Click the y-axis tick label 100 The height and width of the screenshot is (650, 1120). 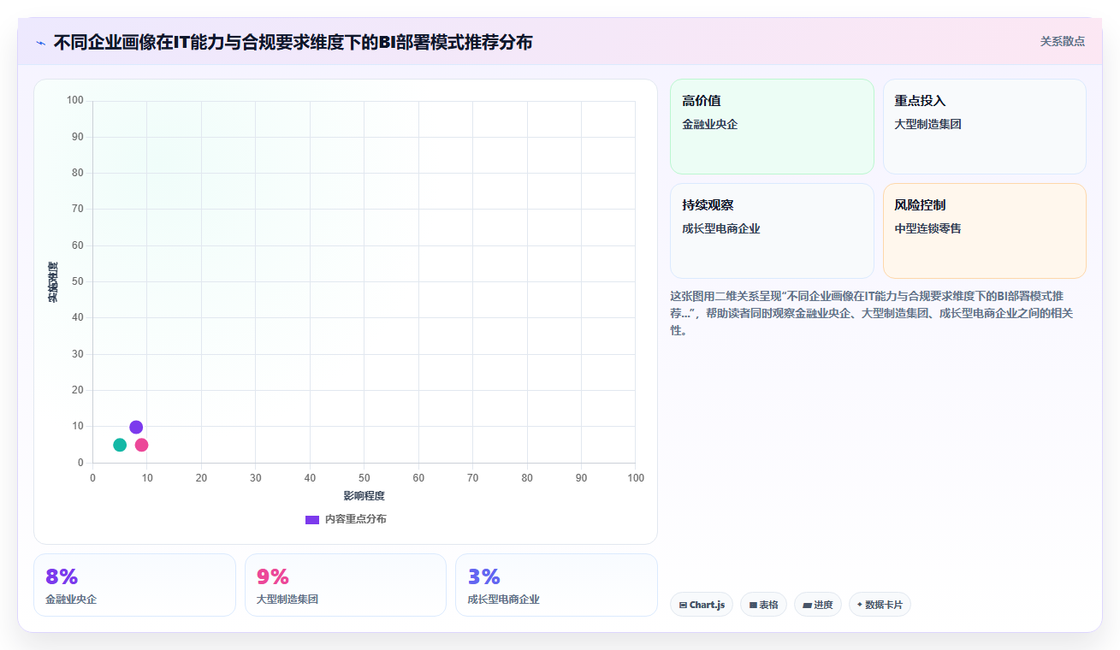coord(75,101)
